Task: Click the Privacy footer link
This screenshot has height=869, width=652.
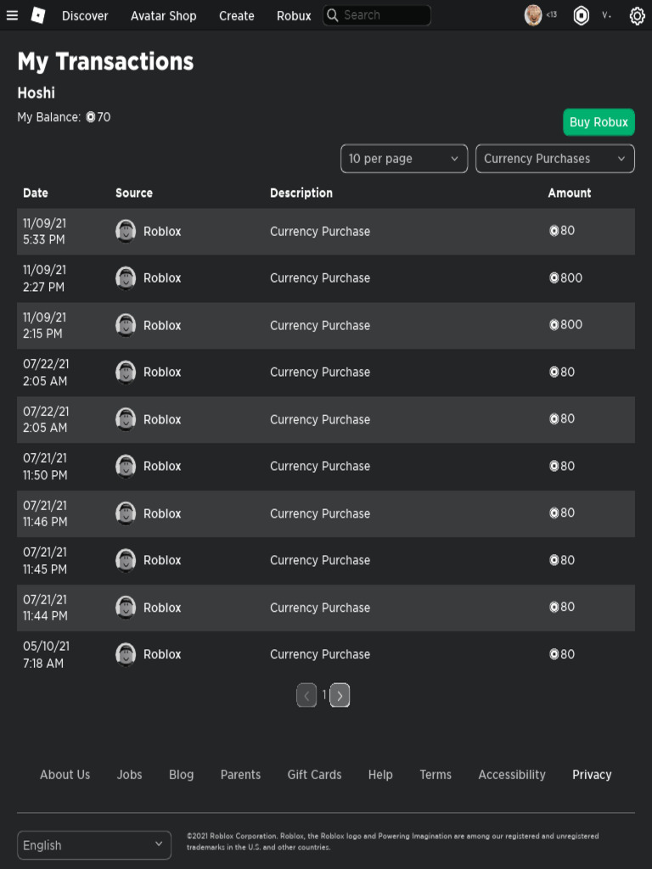Action: tap(592, 775)
